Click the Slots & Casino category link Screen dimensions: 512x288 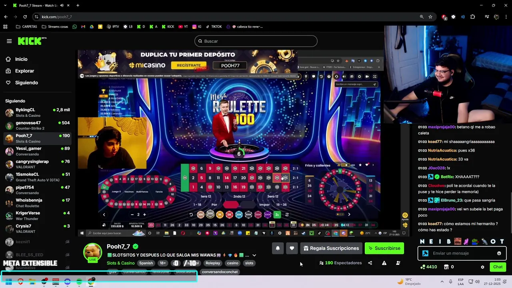[120, 263]
